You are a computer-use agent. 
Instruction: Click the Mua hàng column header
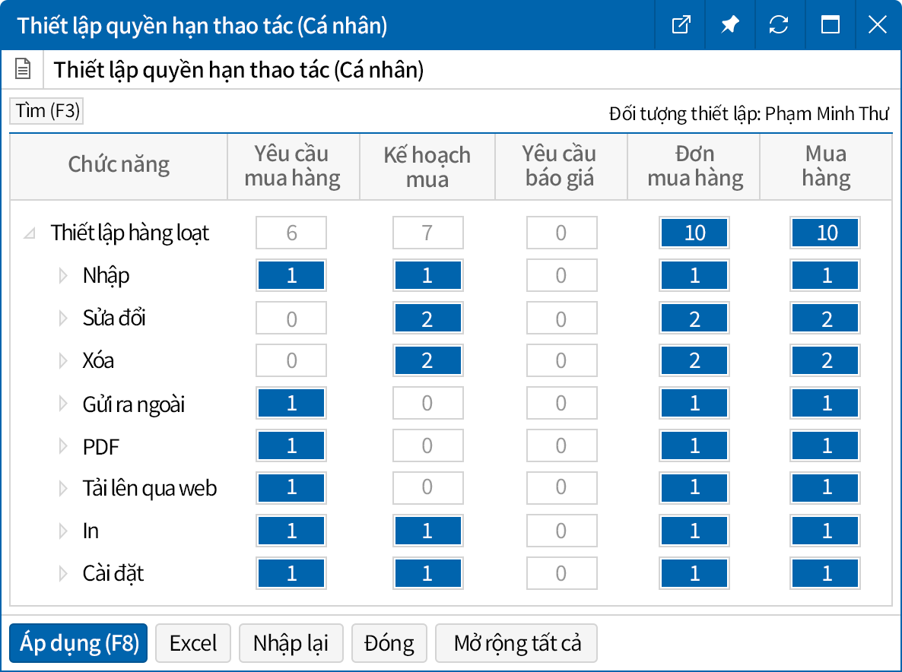826,166
